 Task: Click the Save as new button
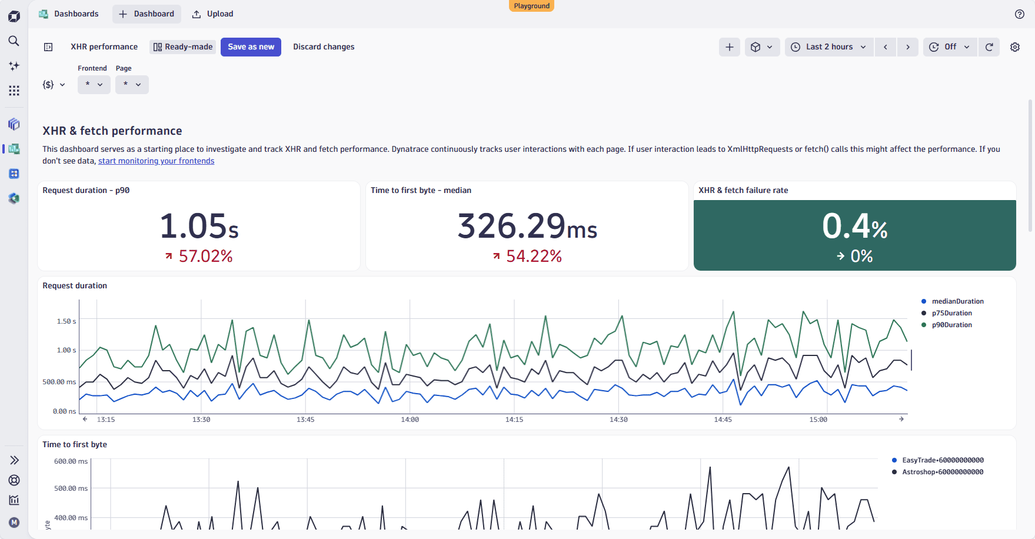pyautogui.click(x=251, y=47)
